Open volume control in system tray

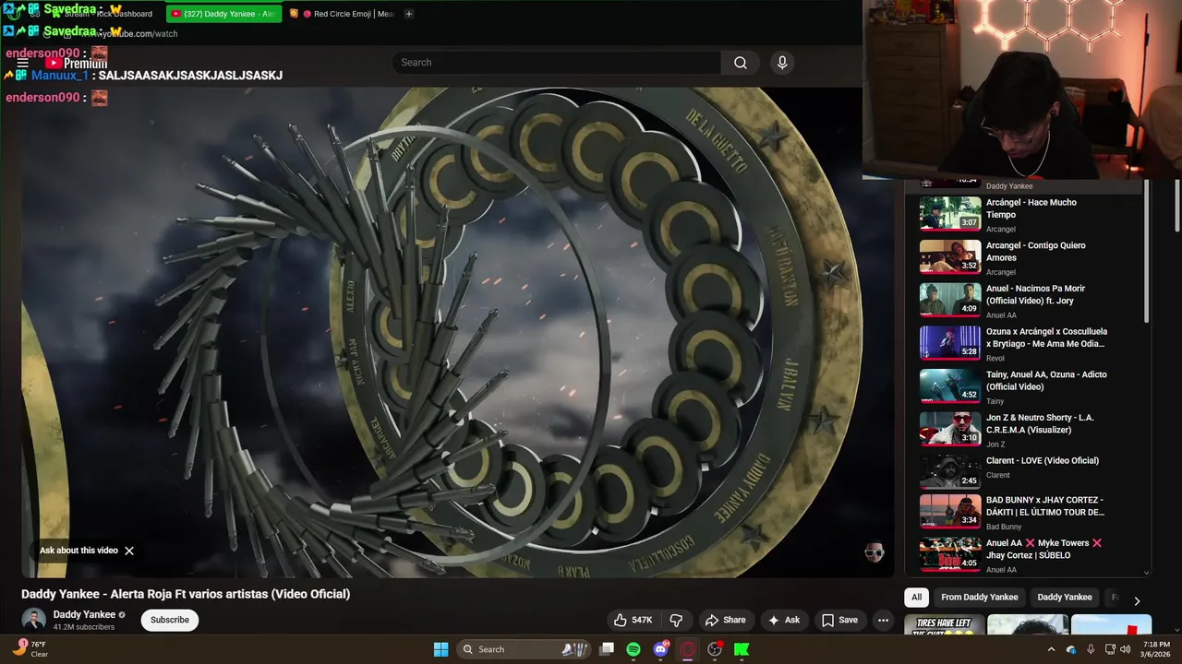1125,649
